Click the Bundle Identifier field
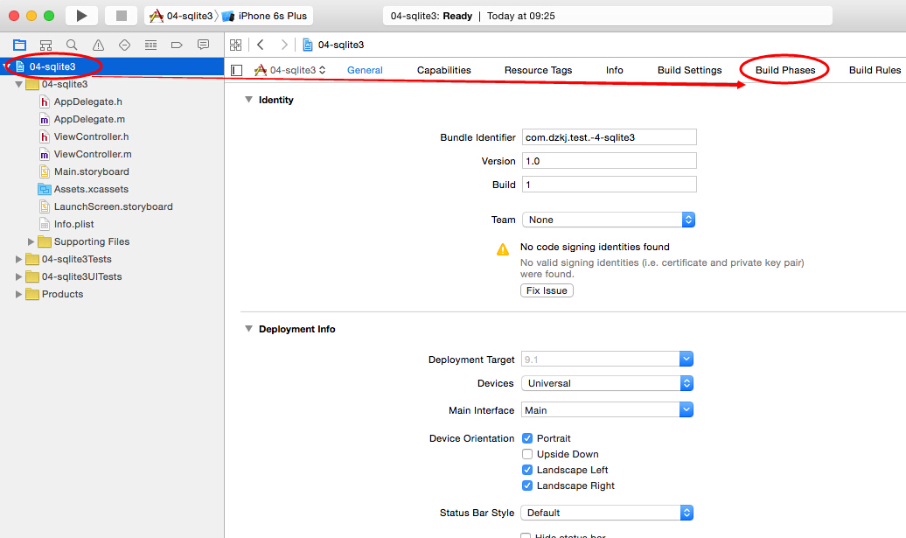906x538 pixels. click(609, 137)
